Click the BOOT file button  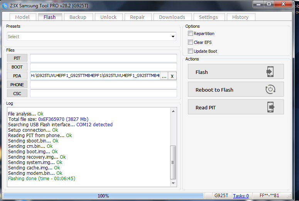click(x=17, y=67)
